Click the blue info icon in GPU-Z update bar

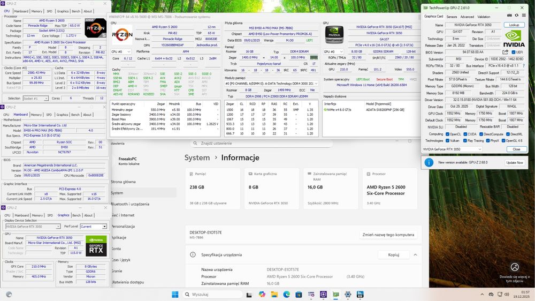pyautogui.click(x=429, y=162)
